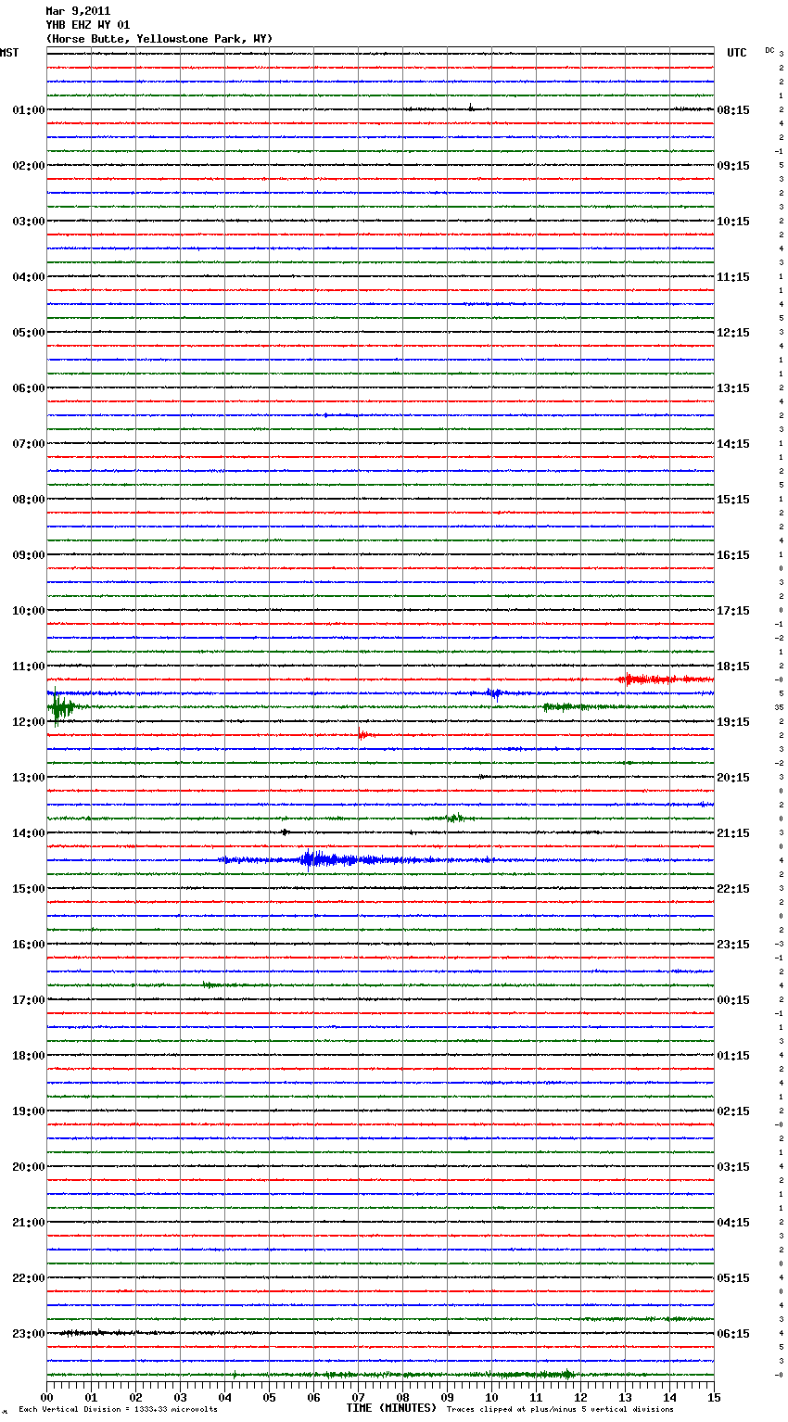This screenshot has width=788, height=1422.
Task: Click the TIME (MINUTES) axis label
Action: pyautogui.click(x=391, y=1408)
